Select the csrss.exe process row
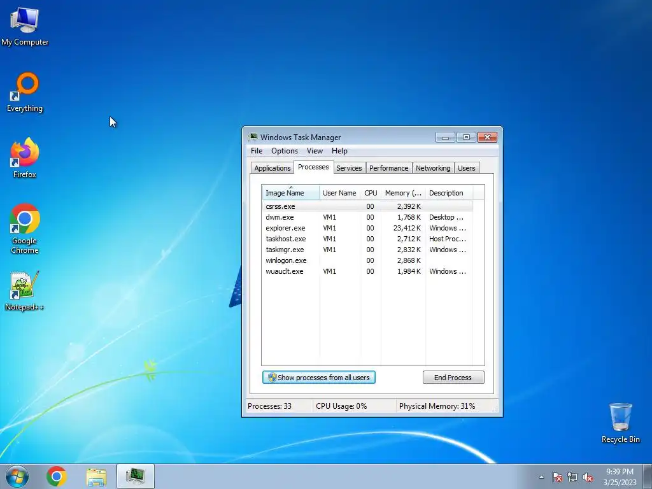The image size is (652, 489). 367,206
